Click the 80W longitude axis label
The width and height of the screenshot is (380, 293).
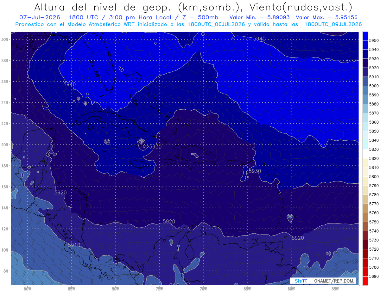coord(115,289)
